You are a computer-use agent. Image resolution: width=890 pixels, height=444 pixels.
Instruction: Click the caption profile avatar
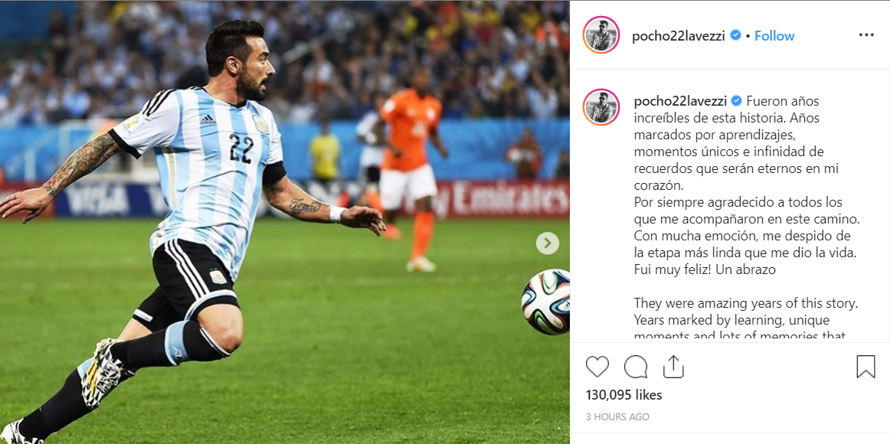click(x=601, y=106)
